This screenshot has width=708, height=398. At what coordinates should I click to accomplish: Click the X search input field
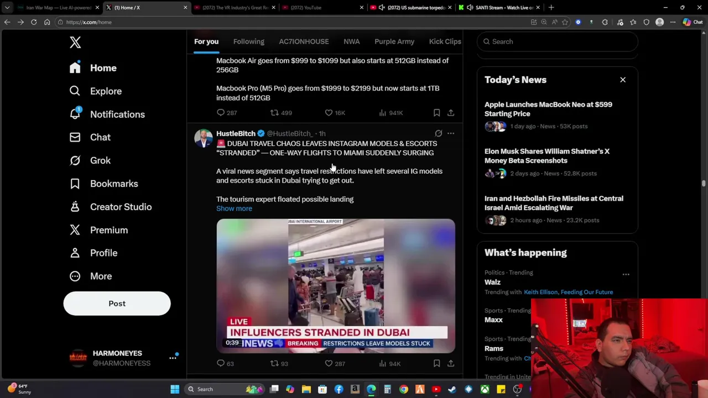point(558,41)
